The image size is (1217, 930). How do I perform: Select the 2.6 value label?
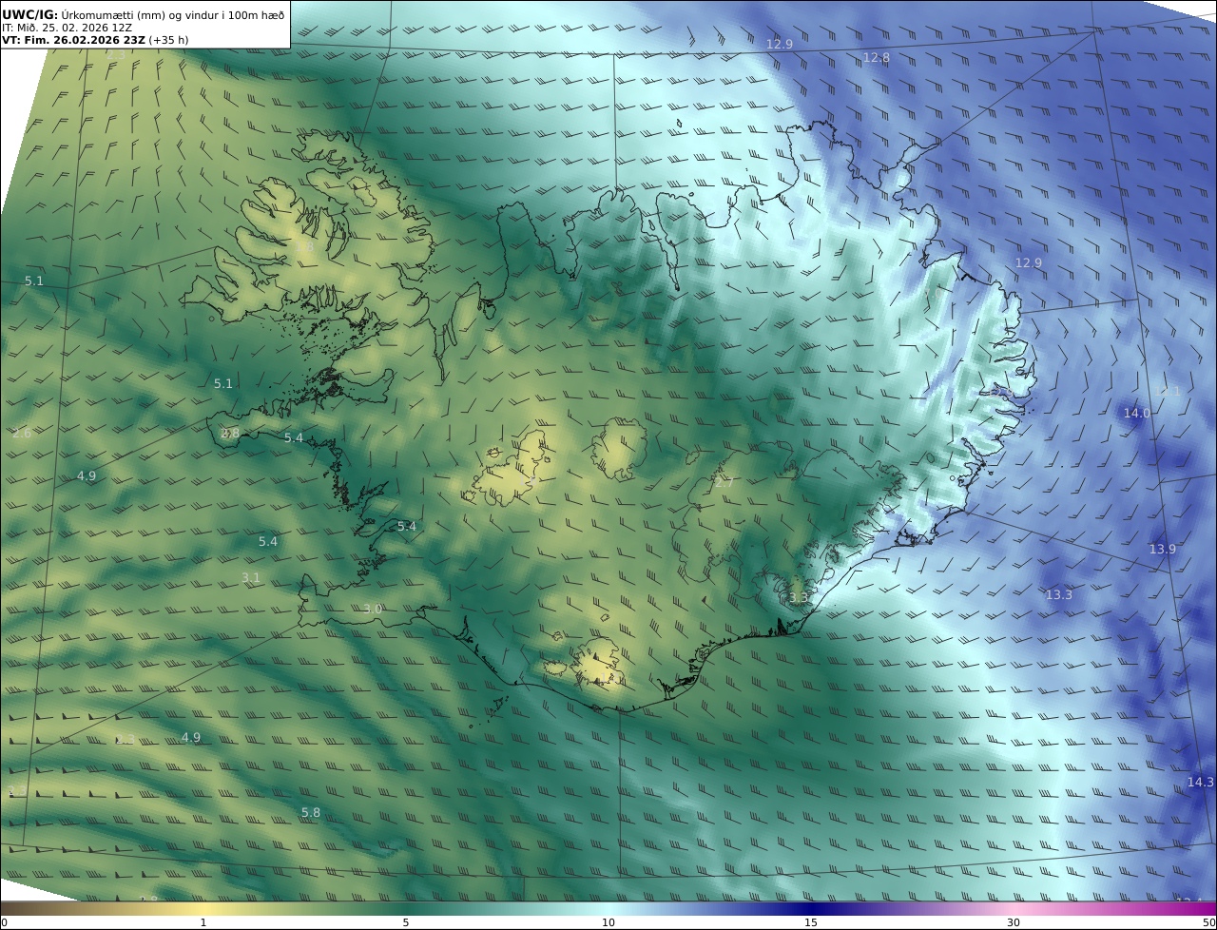(22, 433)
